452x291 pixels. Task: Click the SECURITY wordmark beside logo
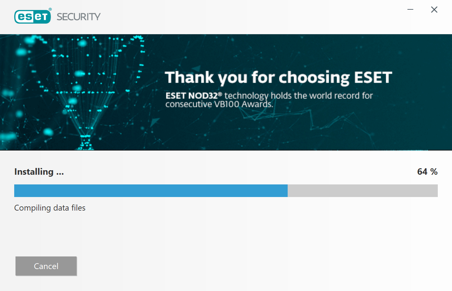[x=78, y=17]
